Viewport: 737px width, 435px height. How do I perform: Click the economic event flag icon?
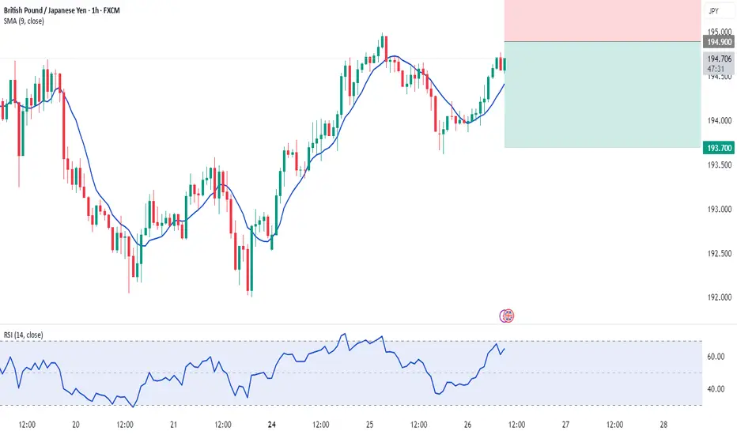507,316
